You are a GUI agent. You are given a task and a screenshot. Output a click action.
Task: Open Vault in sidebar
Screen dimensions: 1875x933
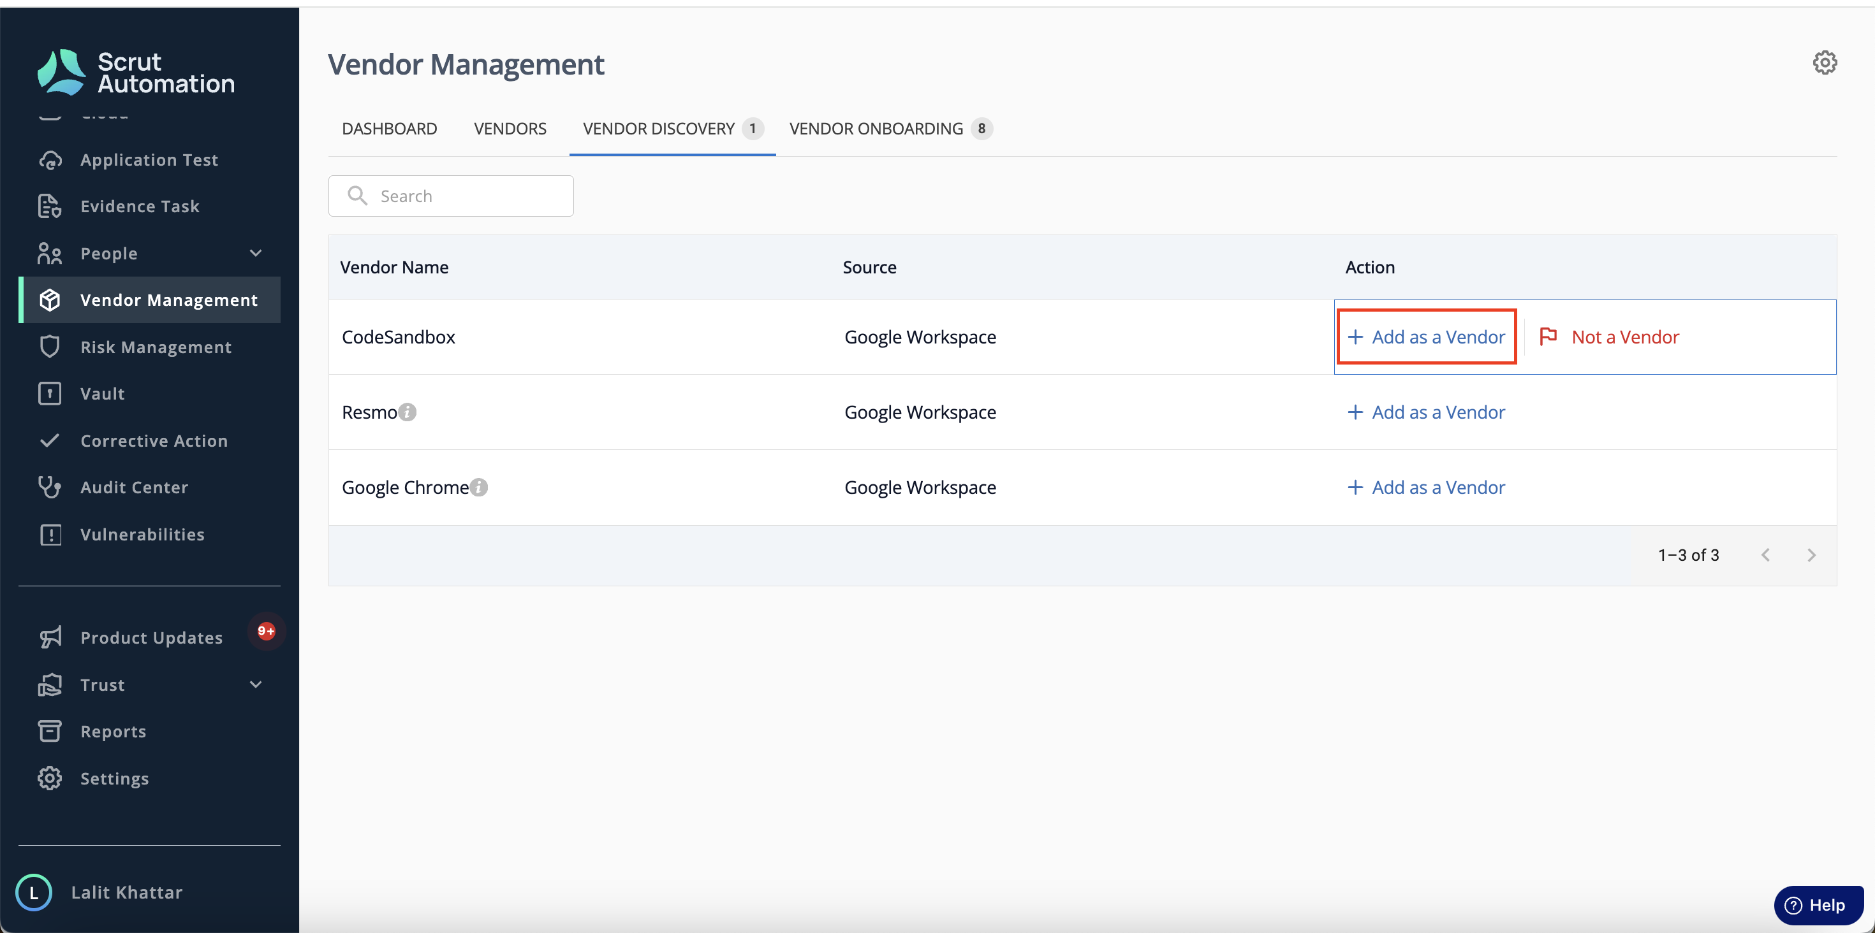pos(149,393)
